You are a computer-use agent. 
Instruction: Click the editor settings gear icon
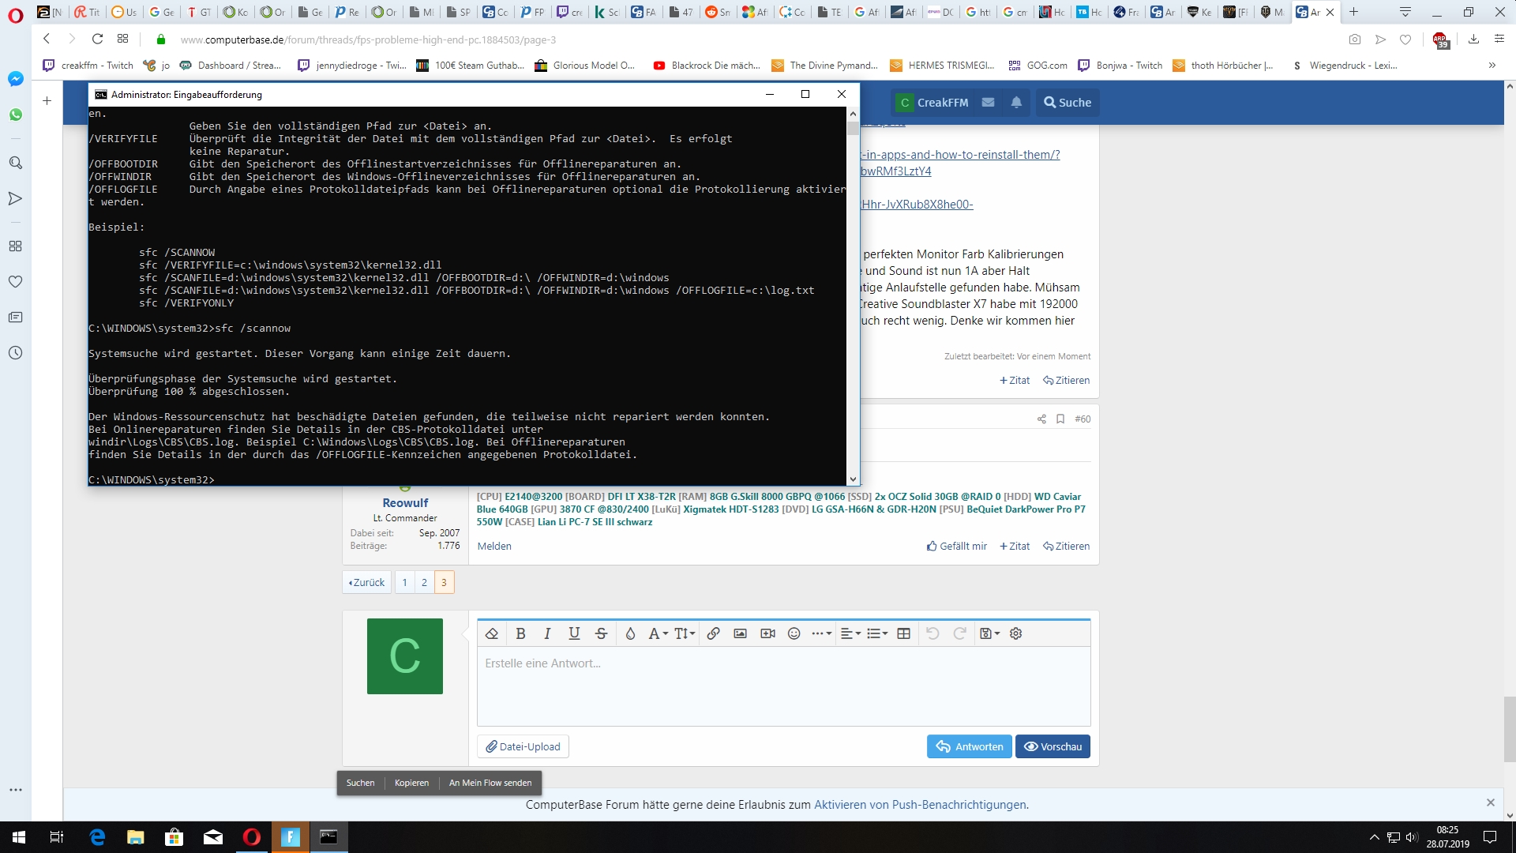click(1016, 633)
